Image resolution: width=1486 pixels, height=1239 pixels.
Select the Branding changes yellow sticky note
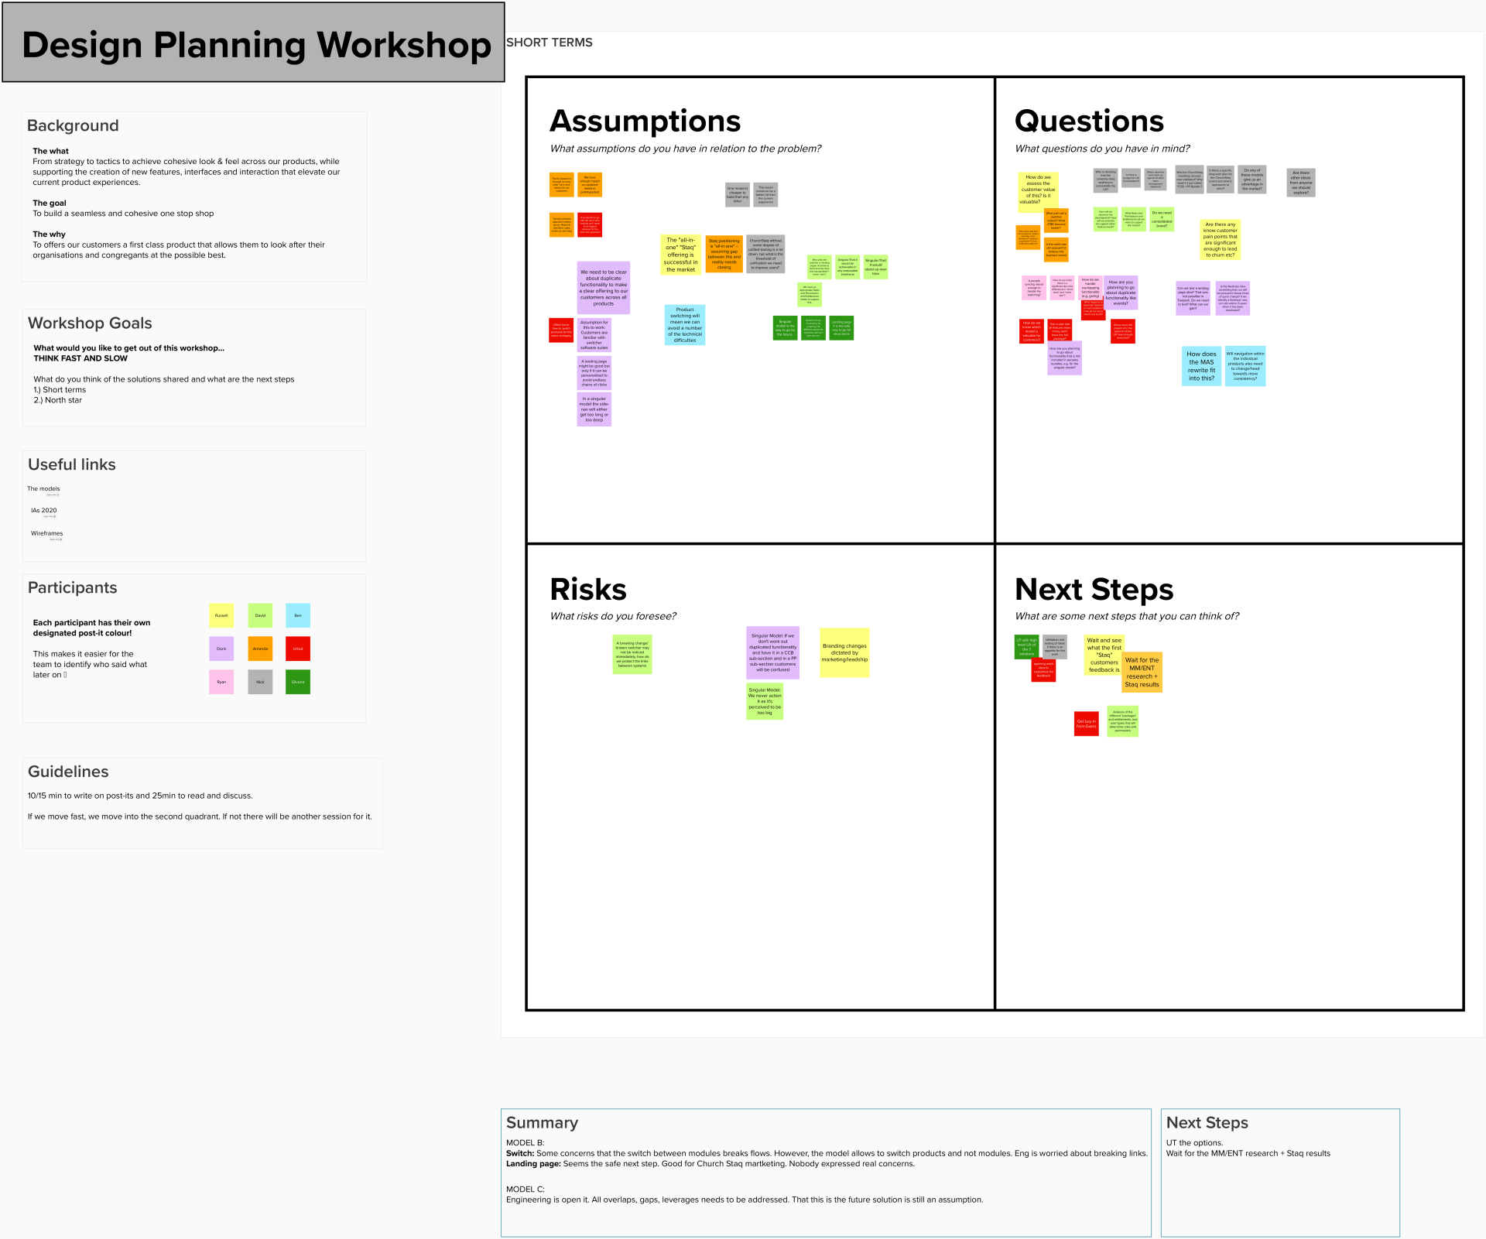click(844, 652)
